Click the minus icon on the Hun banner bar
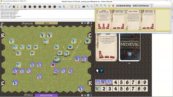 tap(85, 23)
